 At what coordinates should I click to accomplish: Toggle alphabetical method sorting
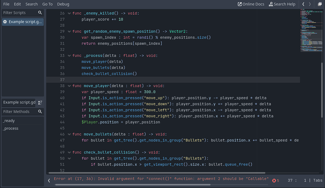click(x=40, y=102)
